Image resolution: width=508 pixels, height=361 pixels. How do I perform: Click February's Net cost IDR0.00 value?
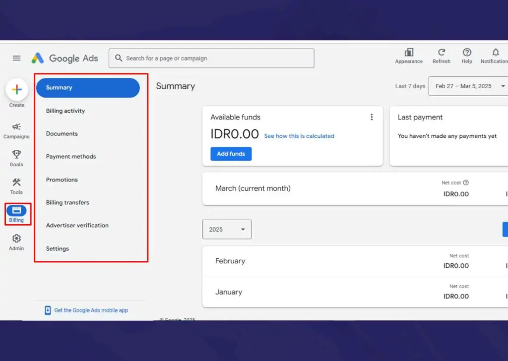point(456,265)
